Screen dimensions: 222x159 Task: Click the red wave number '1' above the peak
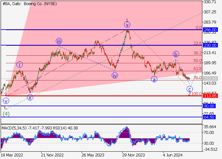point(127,20)
